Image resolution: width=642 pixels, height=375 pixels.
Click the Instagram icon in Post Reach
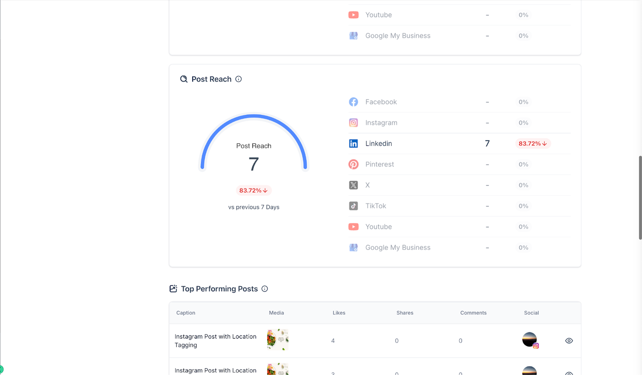pyautogui.click(x=354, y=123)
